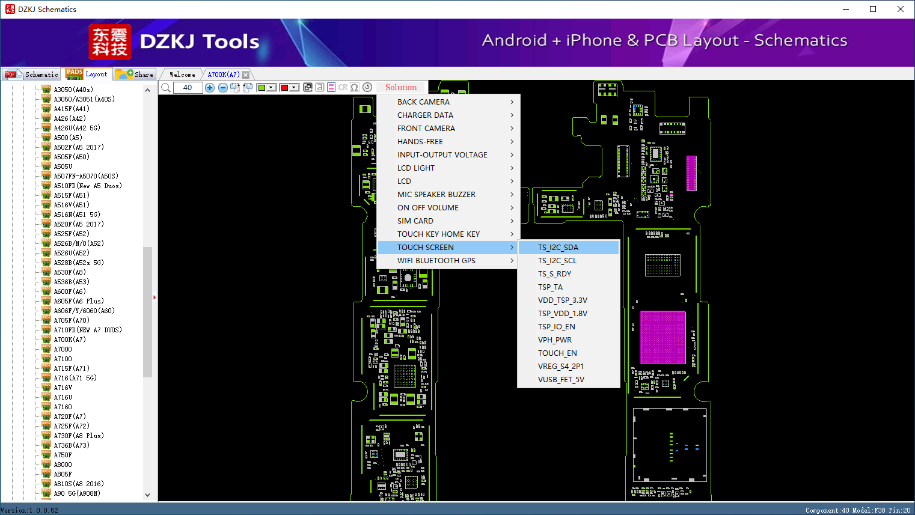Select A3050(A40s) in the model tree
The width and height of the screenshot is (915, 515).
pos(73,90)
